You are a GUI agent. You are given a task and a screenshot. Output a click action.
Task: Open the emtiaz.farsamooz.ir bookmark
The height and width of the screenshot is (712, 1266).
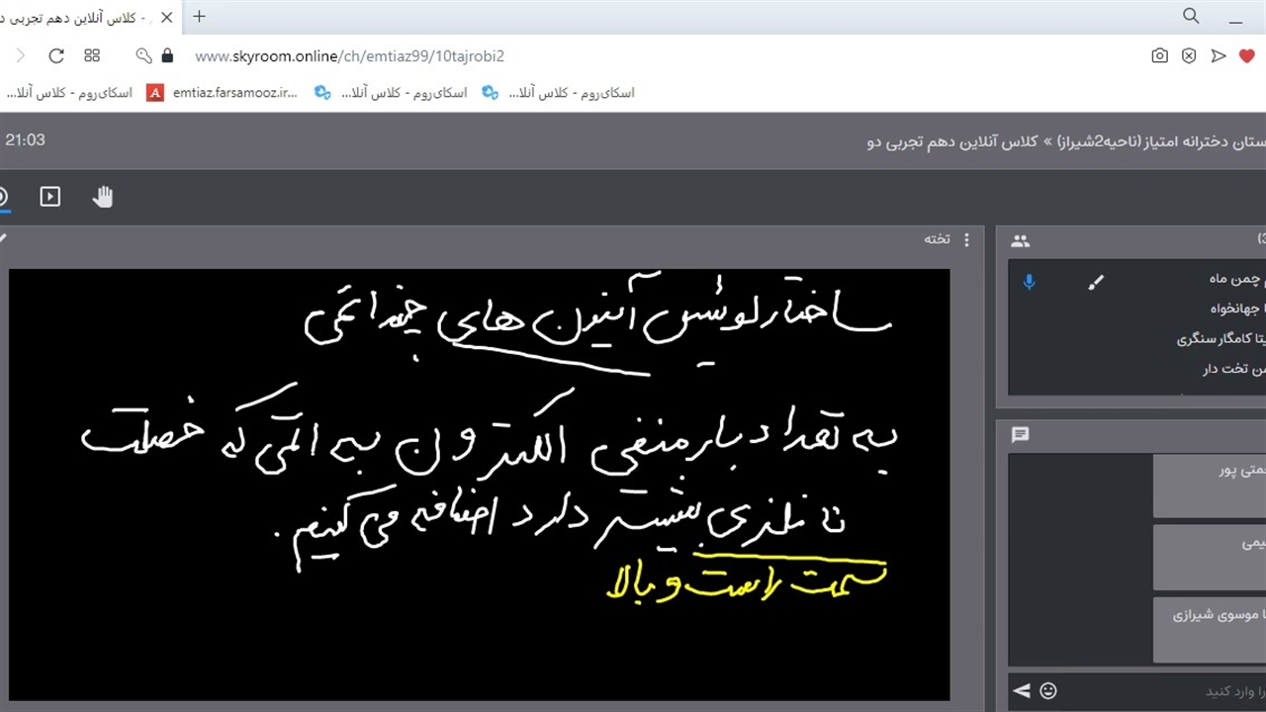224,93
